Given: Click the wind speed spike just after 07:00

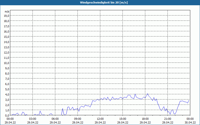Looking at the screenshot, I should pos(63,108).
